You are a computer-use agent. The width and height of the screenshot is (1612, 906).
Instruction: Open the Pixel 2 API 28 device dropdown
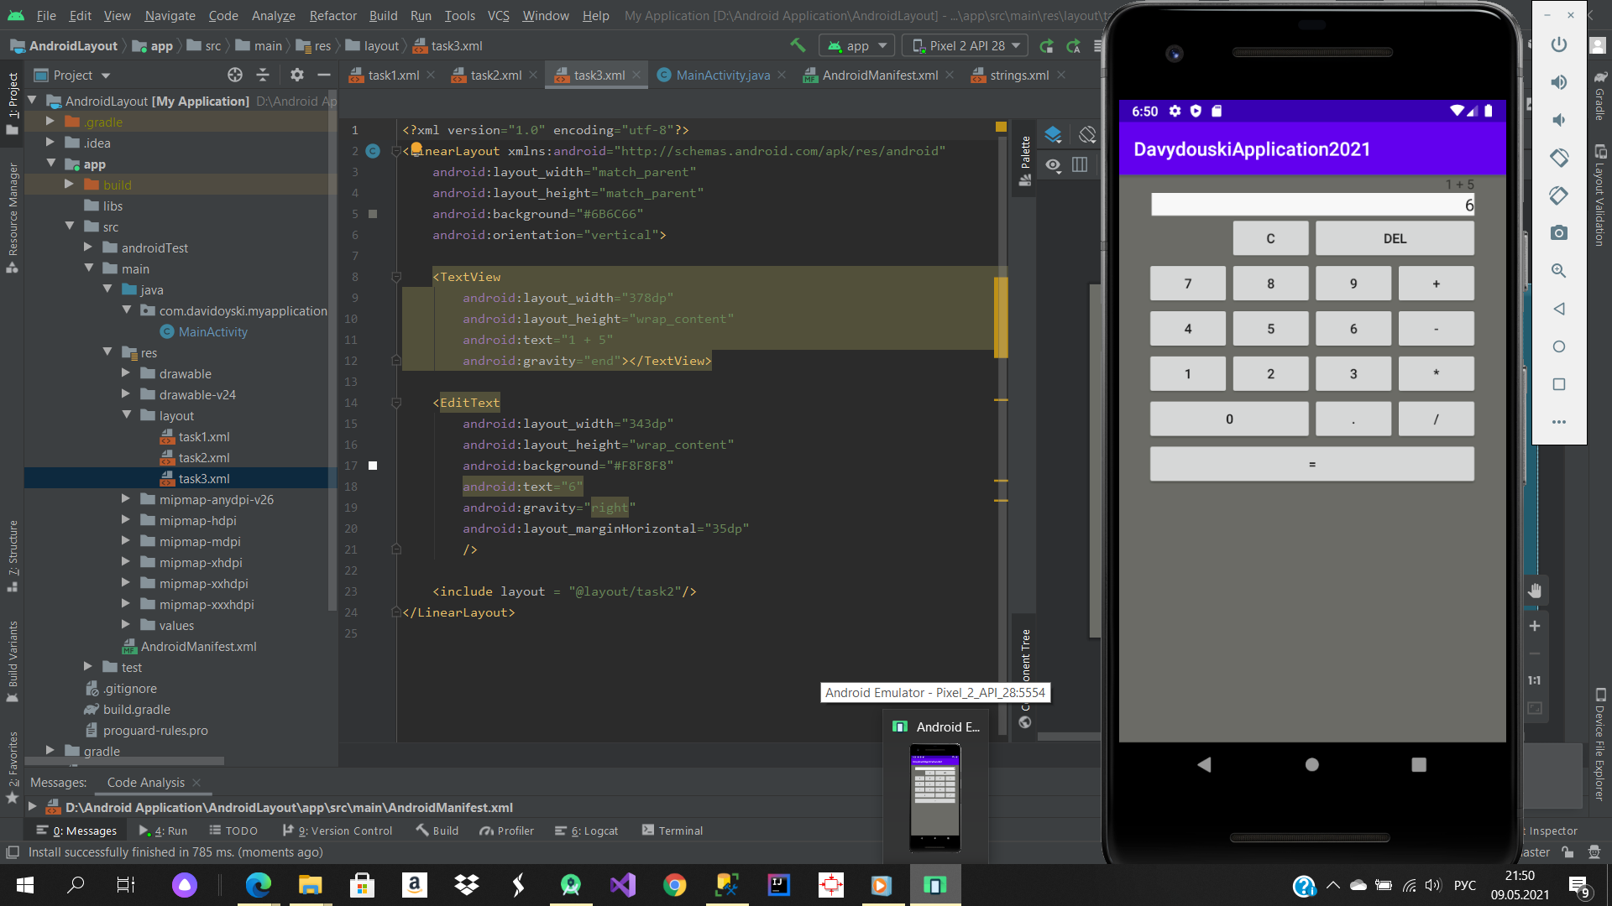click(x=967, y=45)
